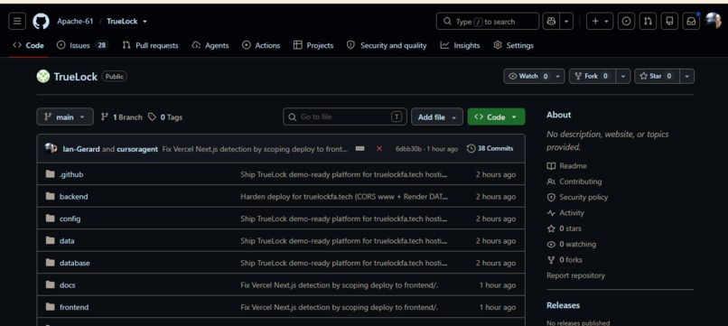
Task: Click the Apache-61 owner link
Action: pos(75,22)
